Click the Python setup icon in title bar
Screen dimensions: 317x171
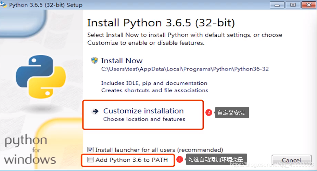point(3,4)
